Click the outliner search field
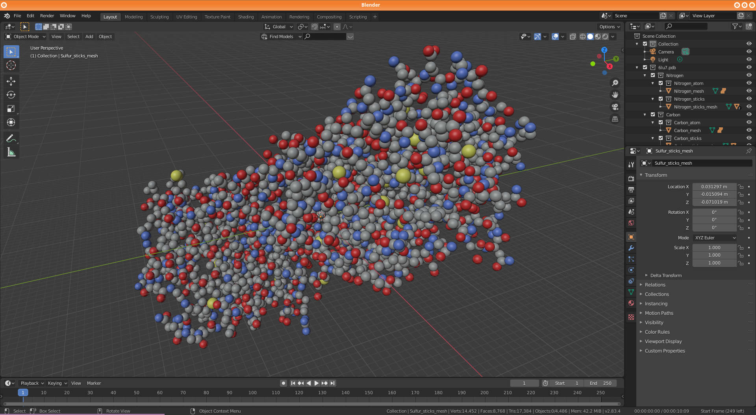 point(686,26)
